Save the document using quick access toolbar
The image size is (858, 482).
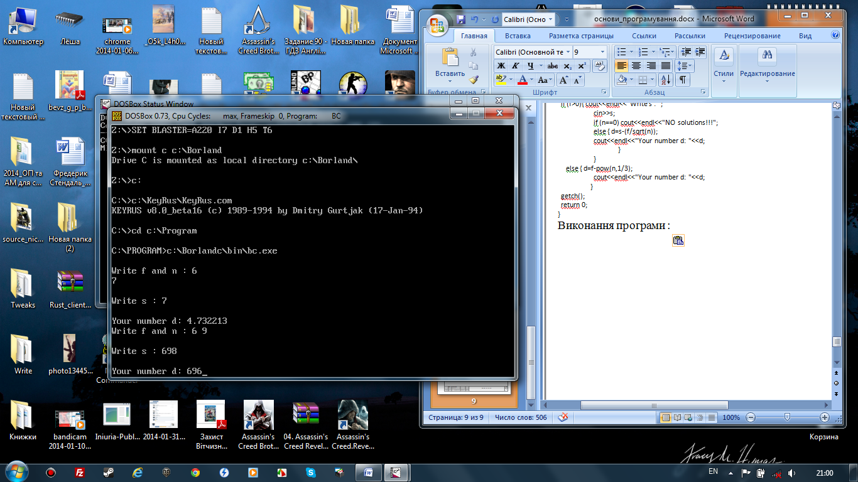click(460, 19)
